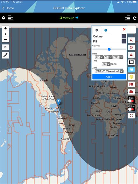Screen dimensions: 138x184
Task: Toggle the highlighted blue map icon
Action: click(131, 70)
